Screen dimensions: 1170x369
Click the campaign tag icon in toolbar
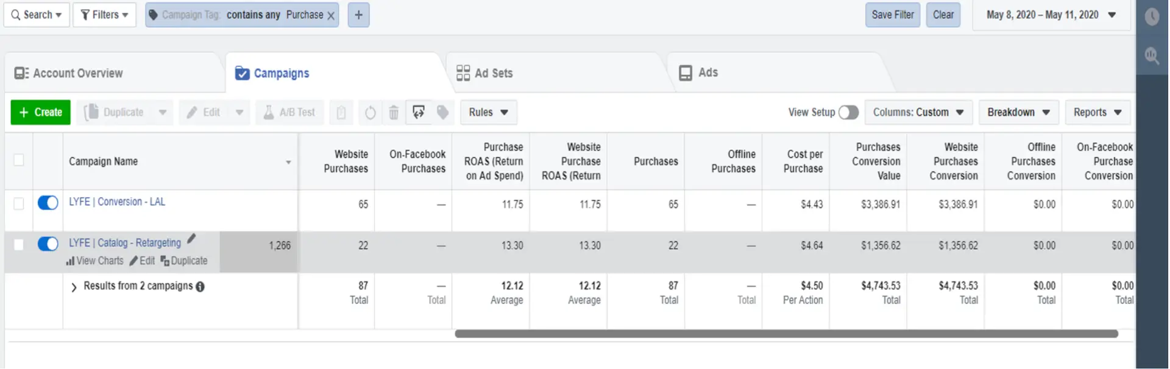pyautogui.click(x=443, y=112)
